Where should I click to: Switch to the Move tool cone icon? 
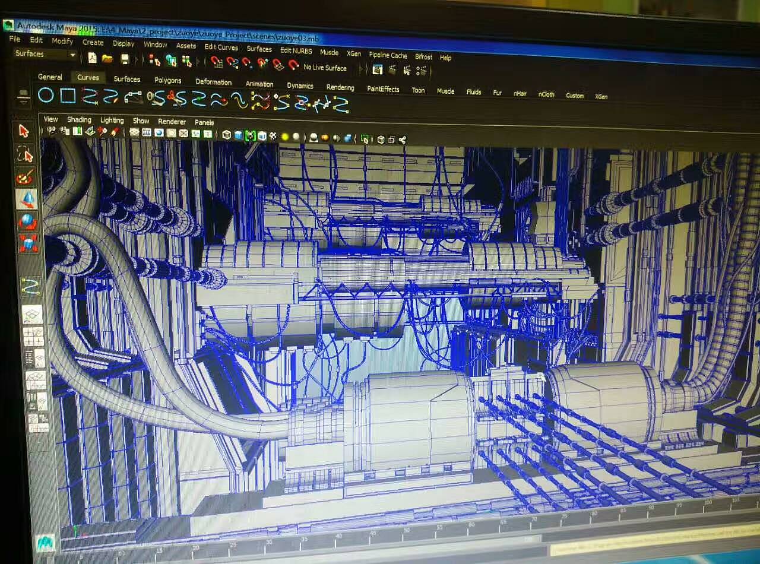tap(27, 199)
